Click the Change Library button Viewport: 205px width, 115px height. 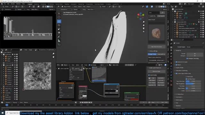(x=152, y=54)
